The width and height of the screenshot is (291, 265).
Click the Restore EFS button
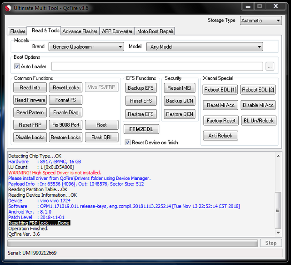(x=141, y=114)
